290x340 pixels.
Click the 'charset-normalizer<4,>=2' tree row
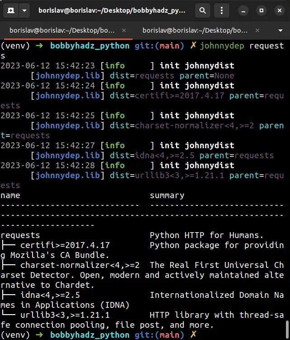[80, 265]
